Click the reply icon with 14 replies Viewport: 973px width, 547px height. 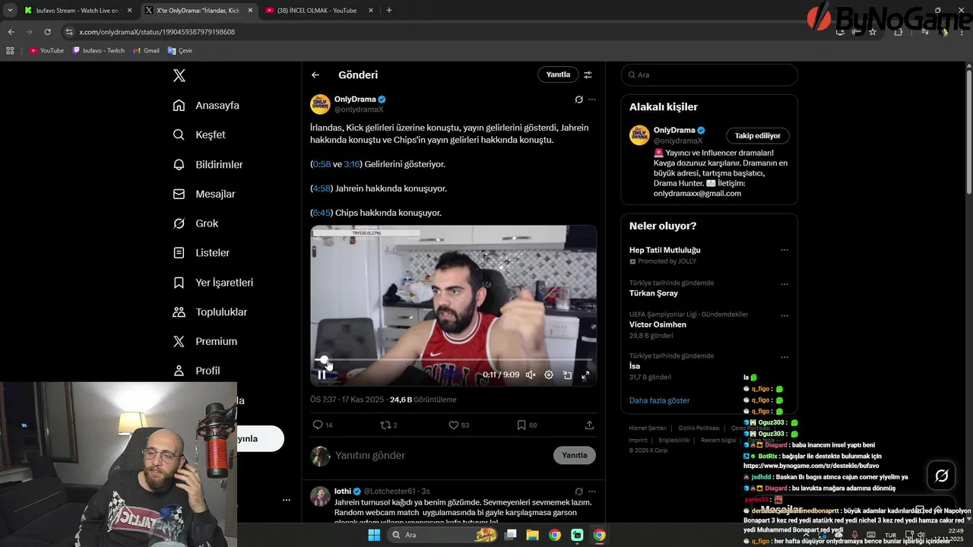pos(323,425)
